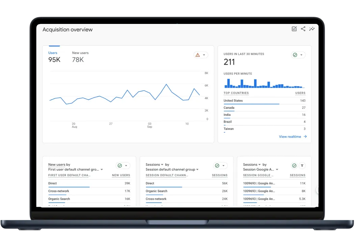355x231 pixels.
Task: Click FIRST USER DEFAULT CHA... column header
Action: pyautogui.click(x=69, y=175)
